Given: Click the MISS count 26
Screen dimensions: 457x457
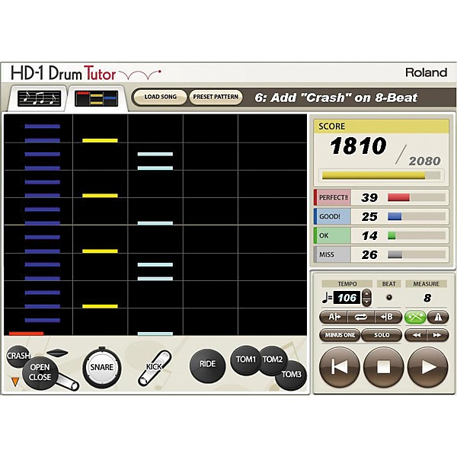Looking at the screenshot, I should [x=369, y=254].
